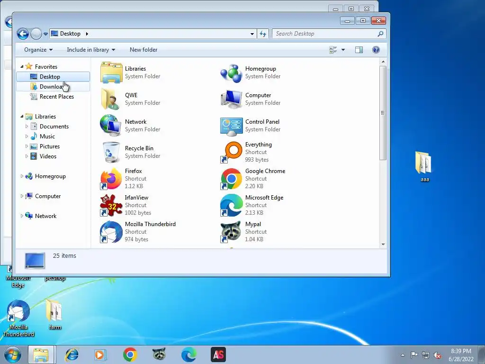Select the Mozilla Thunderbird shortcut in file list
The width and height of the screenshot is (485, 364).
pyautogui.click(x=111, y=232)
